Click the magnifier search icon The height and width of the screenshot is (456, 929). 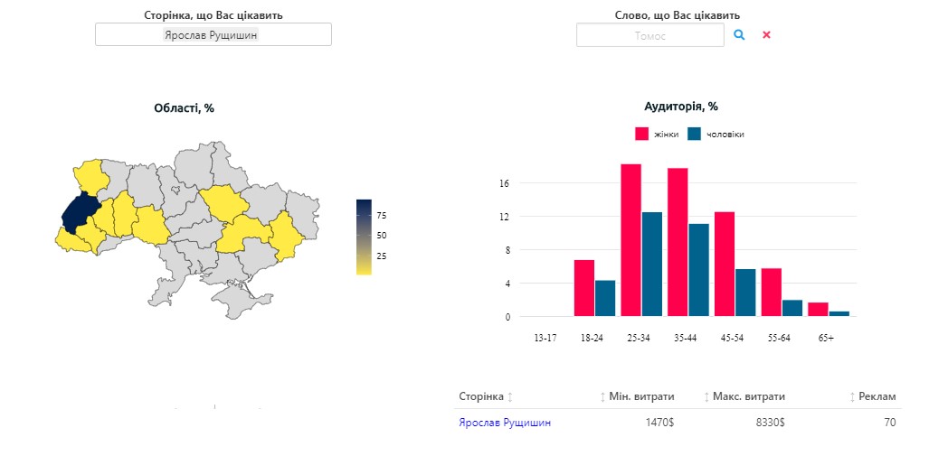tap(739, 34)
